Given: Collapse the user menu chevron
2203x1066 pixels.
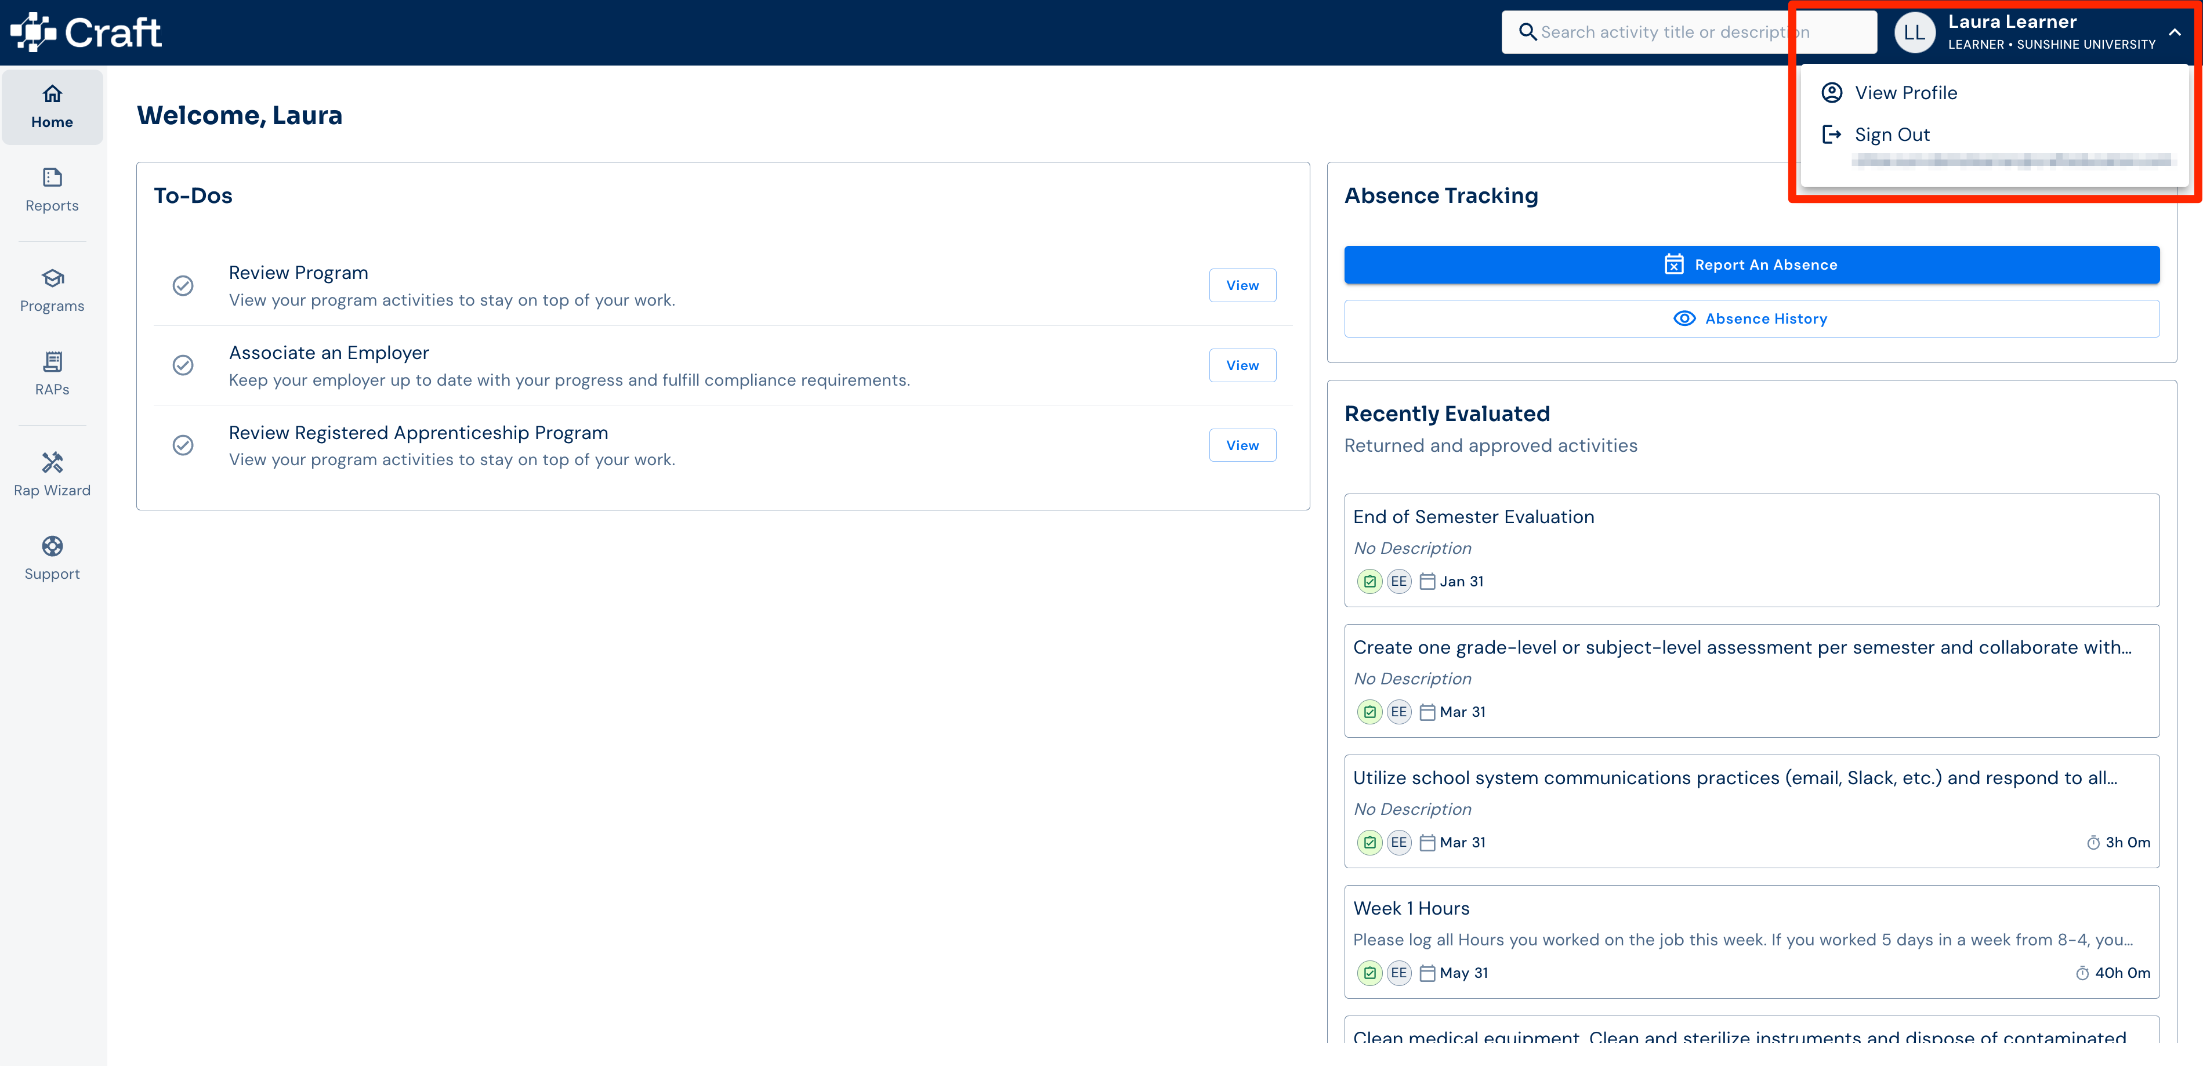Looking at the screenshot, I should tap(2175, 32).
